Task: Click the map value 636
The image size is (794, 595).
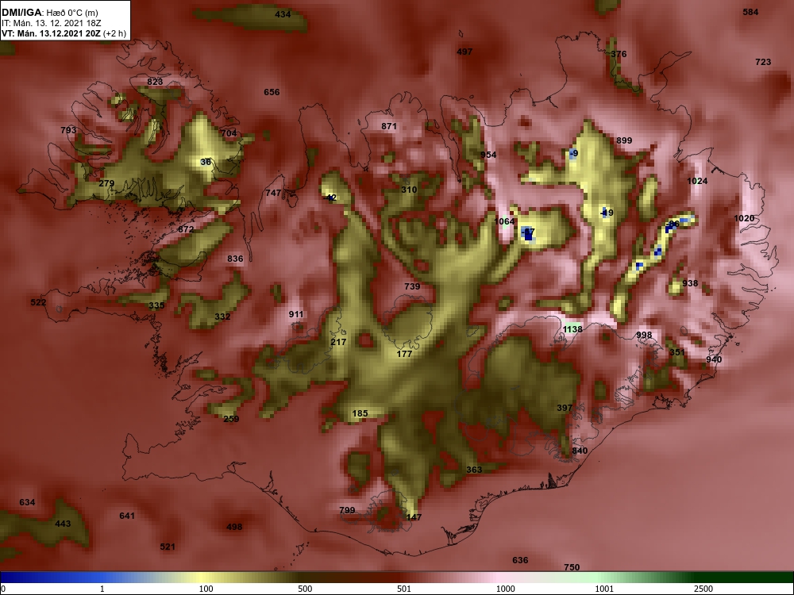Action: pos(520,561)
